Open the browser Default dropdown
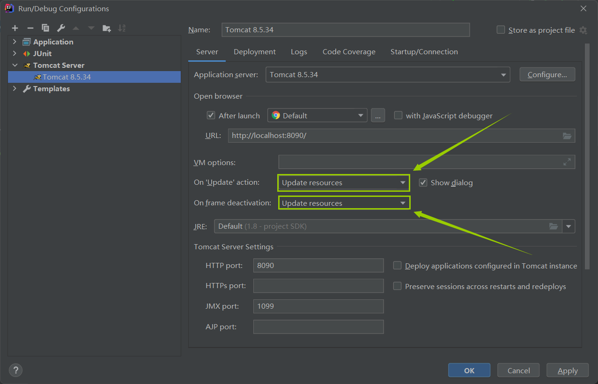 coord(317,116)
